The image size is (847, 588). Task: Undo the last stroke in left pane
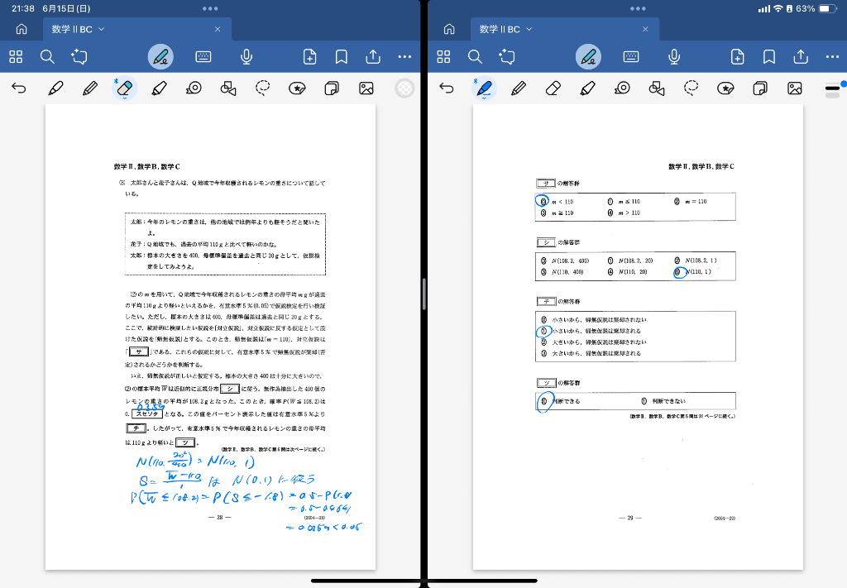18,88
